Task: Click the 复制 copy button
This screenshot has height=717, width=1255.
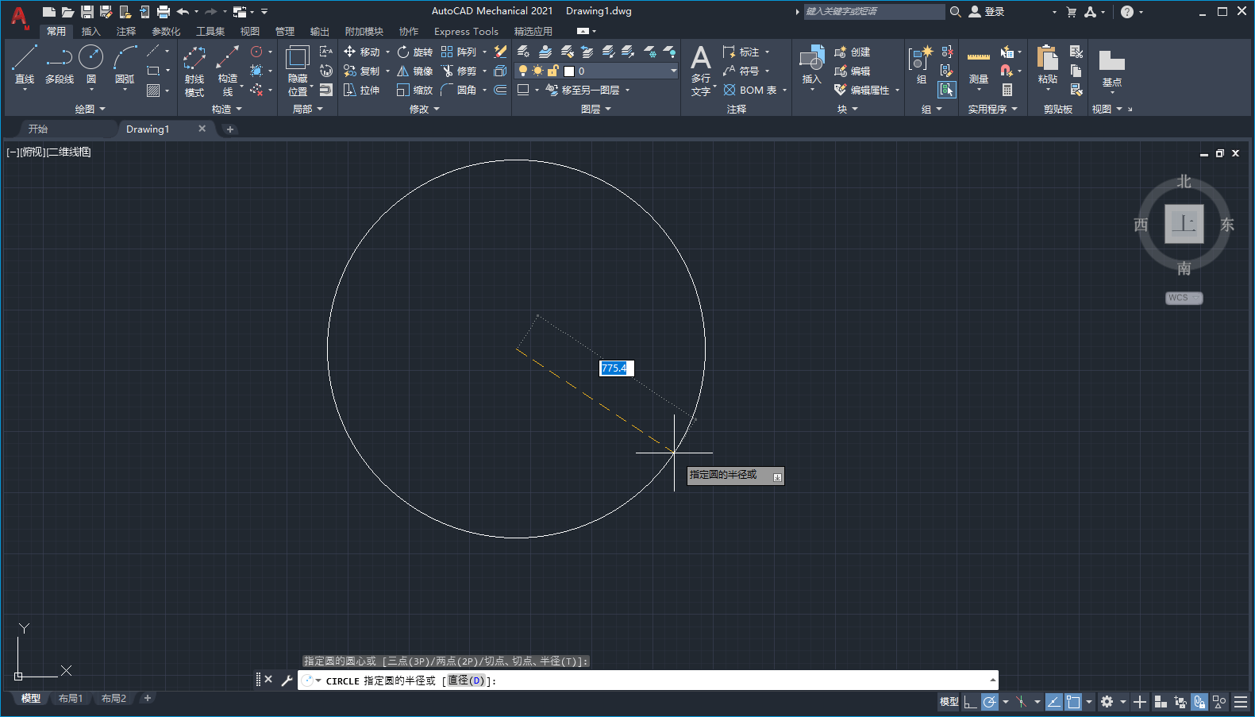Action: [362, 71]
